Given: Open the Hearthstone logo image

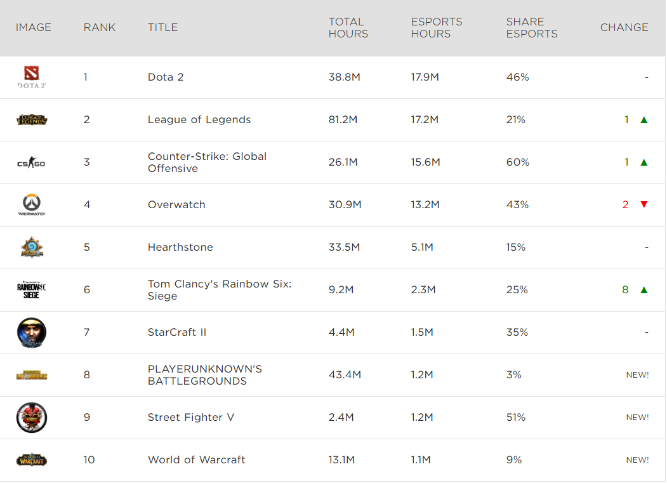Looking at the screenshot, I should point(31,248).
